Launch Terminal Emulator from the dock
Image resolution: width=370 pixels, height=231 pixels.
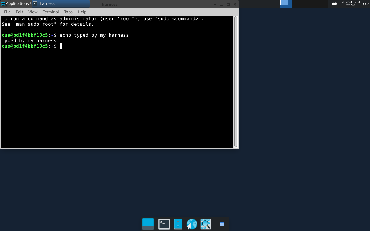click(x=164, y=224)
